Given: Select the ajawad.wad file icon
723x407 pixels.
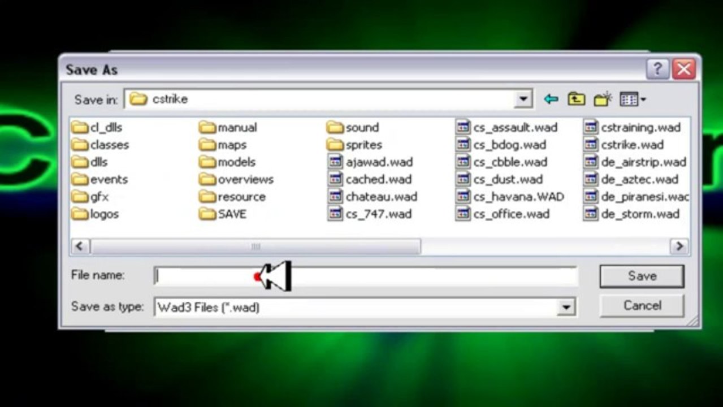Looking at the screenshot, I should point(335,162).
